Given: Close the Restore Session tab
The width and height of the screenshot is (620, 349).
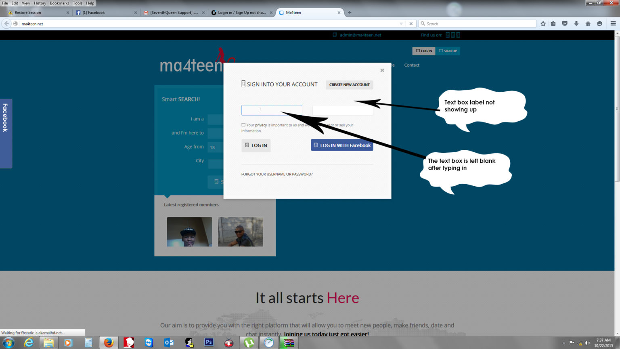Looking at the screenshot, I should pos(67,13).
